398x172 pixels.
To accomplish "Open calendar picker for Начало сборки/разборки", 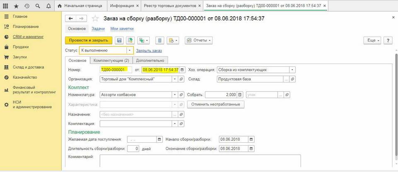I will pyautogui.click(x=251, y=139).
